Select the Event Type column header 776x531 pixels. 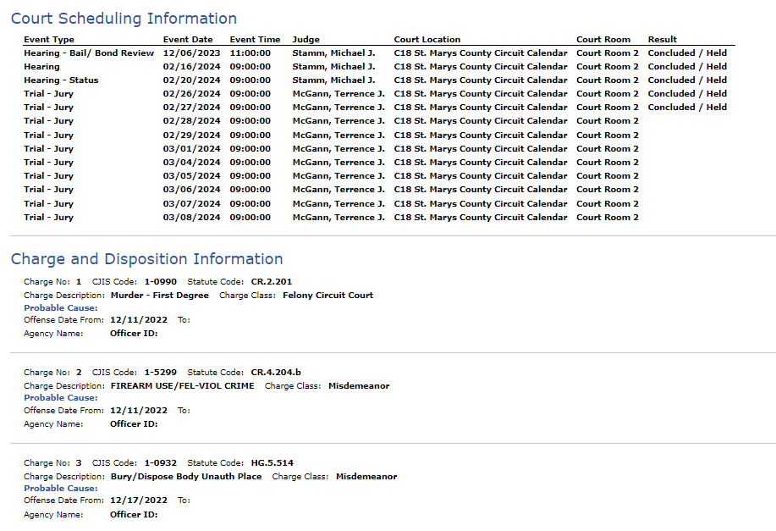(x=49, y=40)
